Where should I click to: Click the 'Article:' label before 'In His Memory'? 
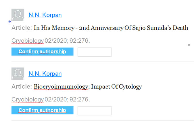(x=22, y=28)
